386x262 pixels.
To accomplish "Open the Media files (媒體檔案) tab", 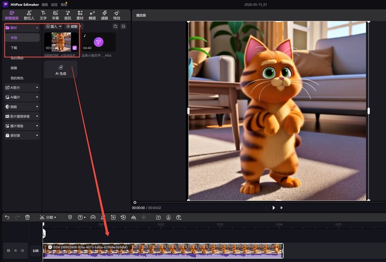I will click(12, 15).
